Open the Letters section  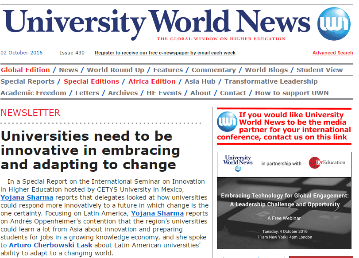[x=87, y=93]
